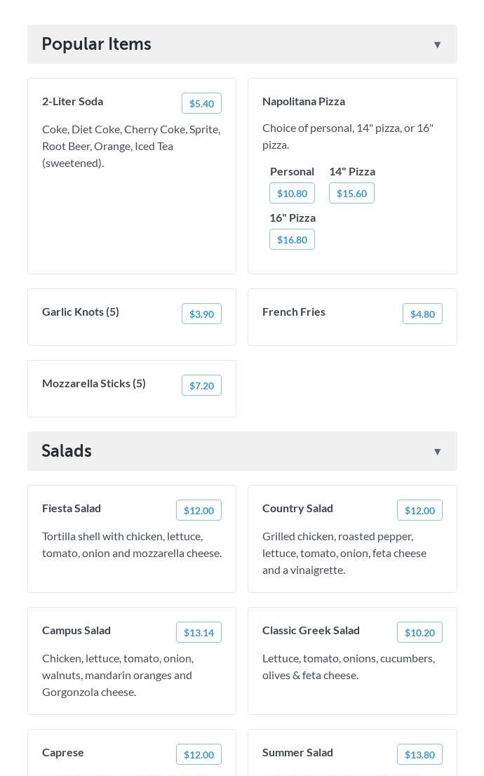
Task: Click the Salads section heading
Action: coord(67,451)
